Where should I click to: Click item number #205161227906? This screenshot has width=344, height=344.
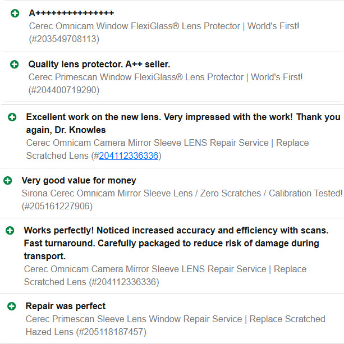tap(57, 207)
